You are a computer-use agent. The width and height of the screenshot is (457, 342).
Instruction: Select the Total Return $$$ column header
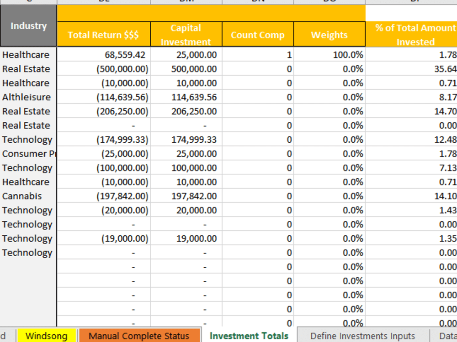click(x=103, y=35)
